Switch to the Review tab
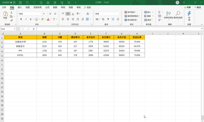Viewport: 204px width, 122px height. [63, 7]
